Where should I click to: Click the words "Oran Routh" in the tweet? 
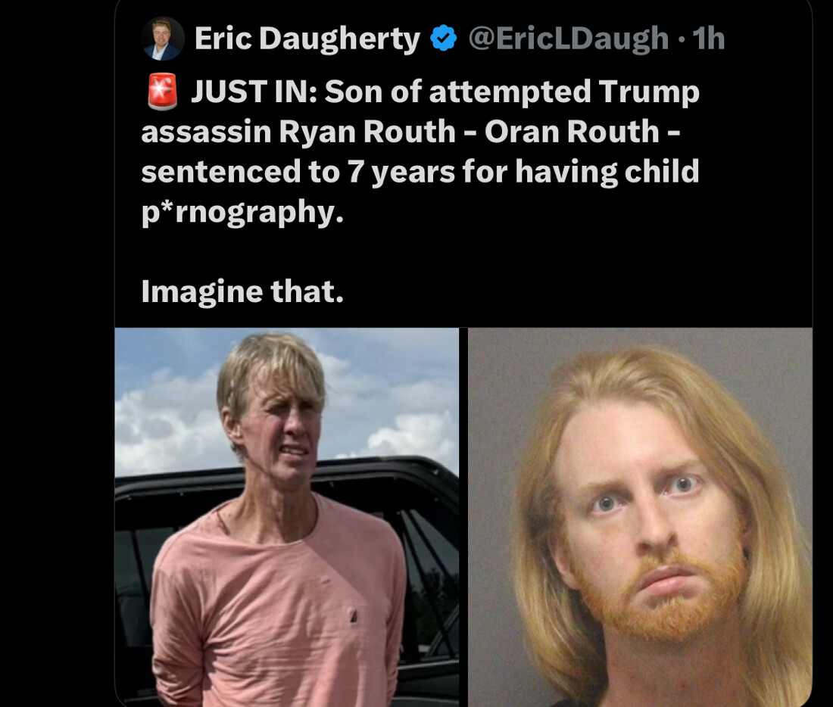[x=572, y=131]
